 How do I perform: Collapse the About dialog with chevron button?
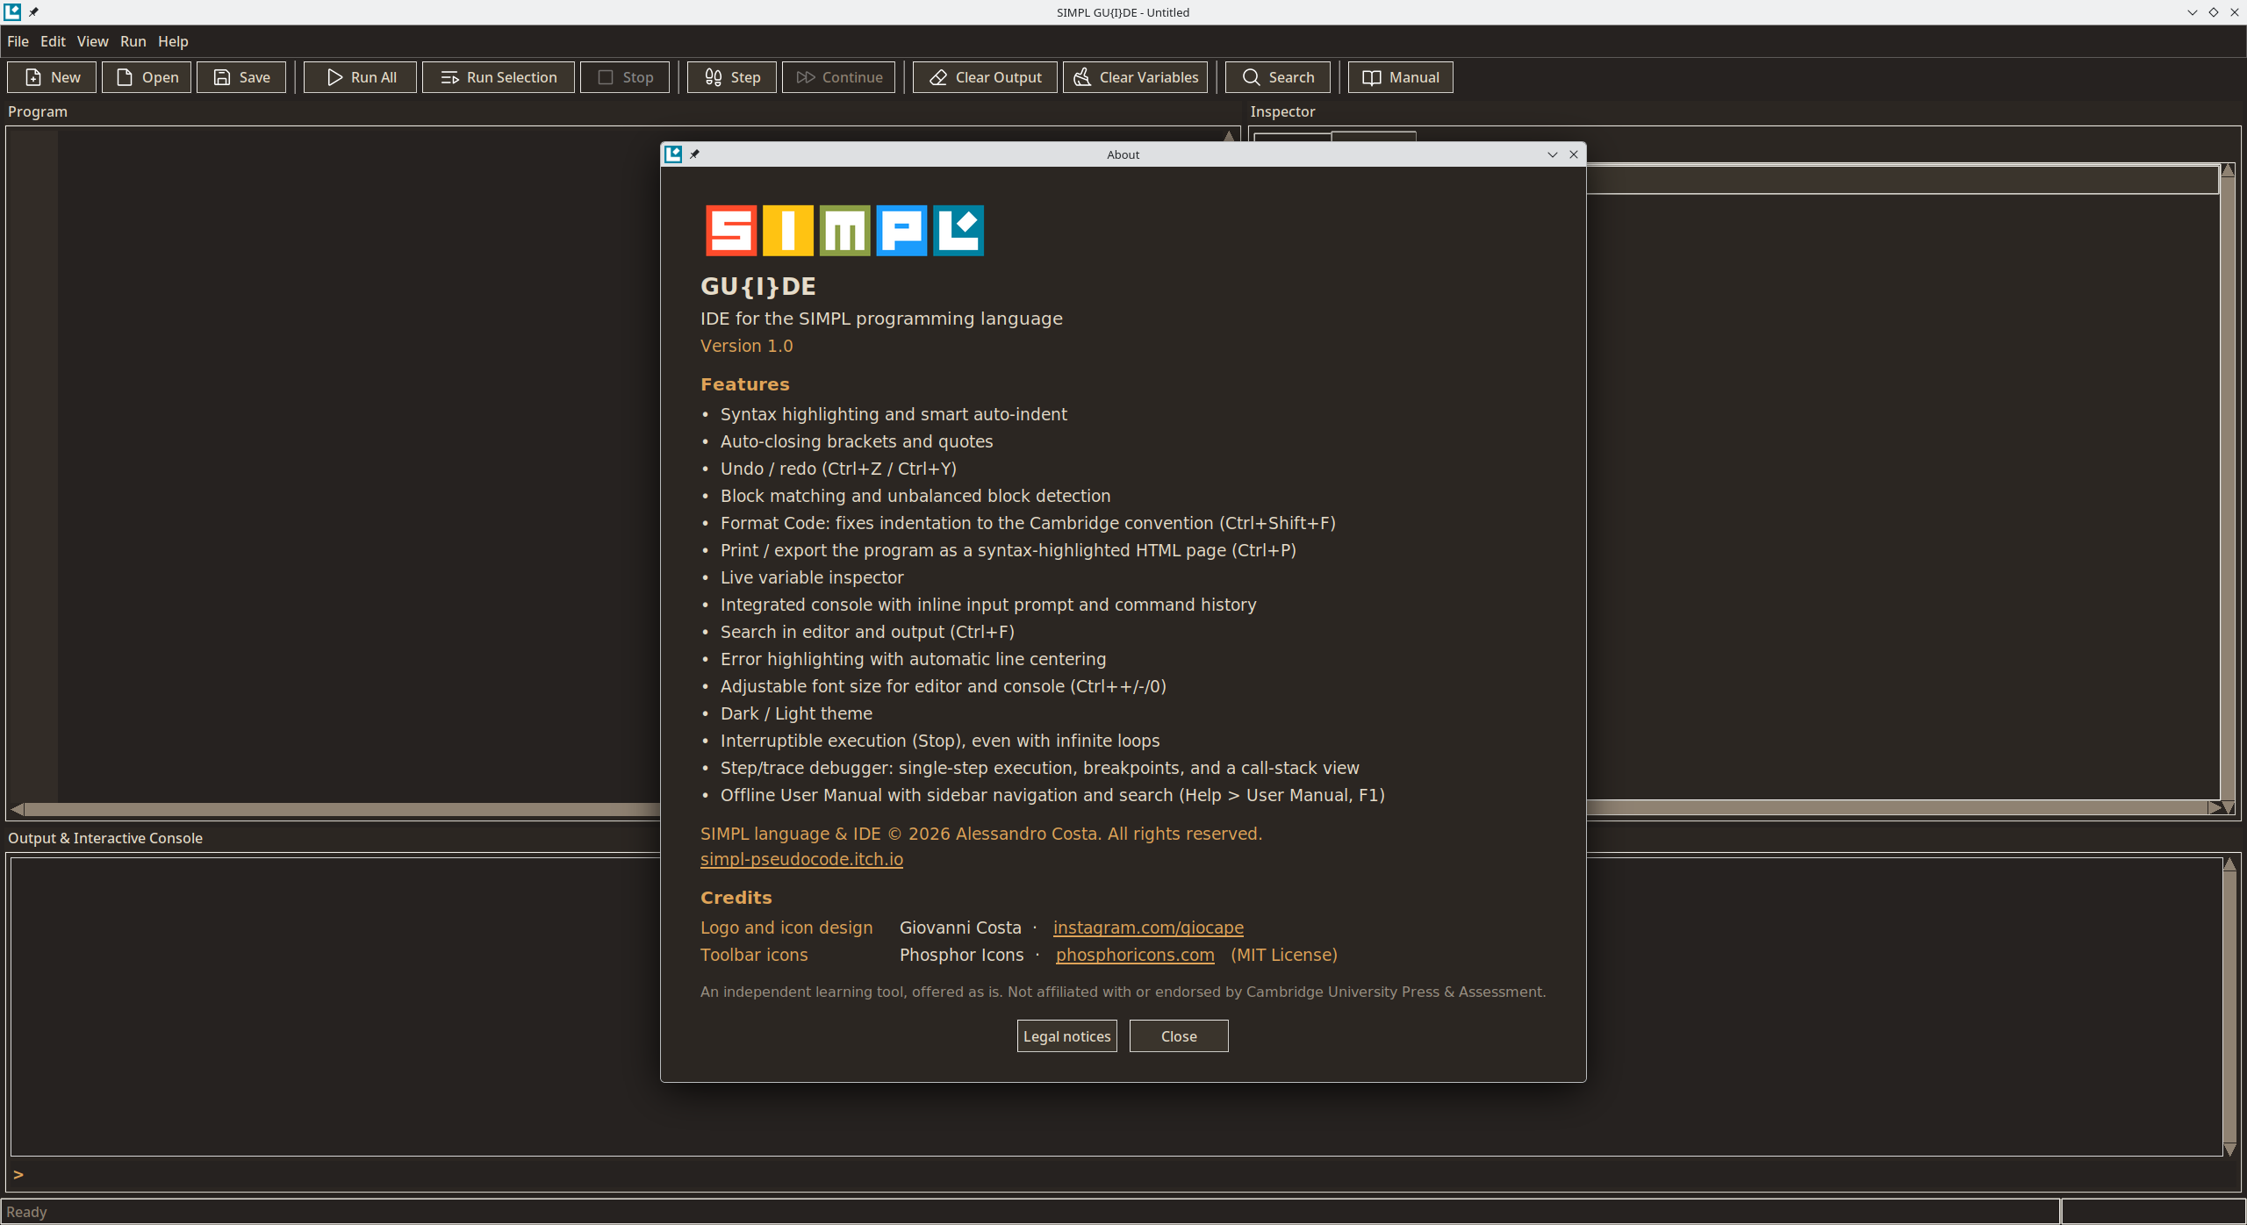(x=1553, y=154)
